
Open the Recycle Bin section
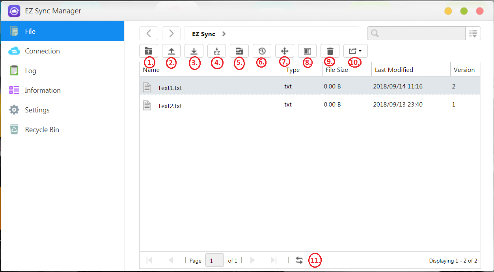click(62, 130)
